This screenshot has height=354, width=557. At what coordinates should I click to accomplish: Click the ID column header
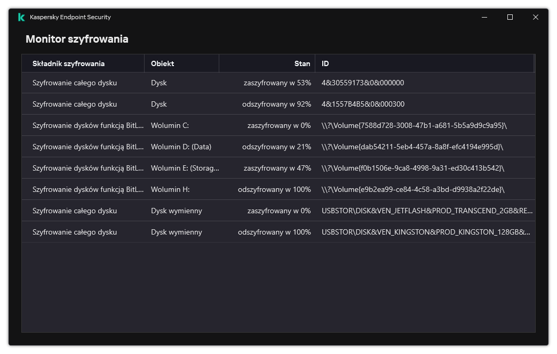325,63
